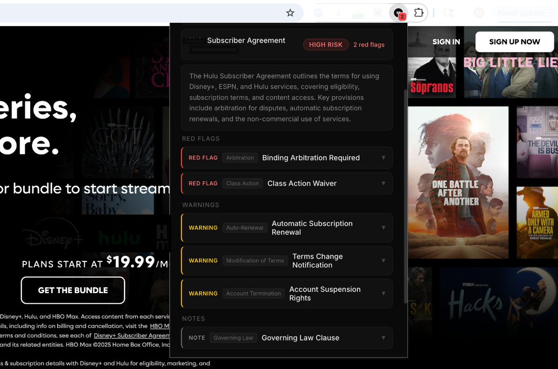
Task: Click 'Terms Change Notification' title text
Action: pos(317,261)
